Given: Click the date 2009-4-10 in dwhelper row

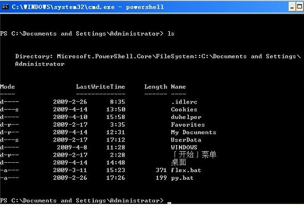Looking at the screenshot, I should 70,117.
